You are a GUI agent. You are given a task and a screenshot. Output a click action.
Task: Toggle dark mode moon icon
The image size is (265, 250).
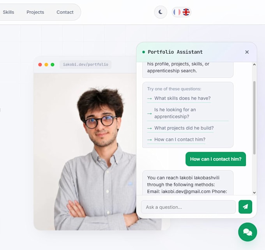click(x=161, y=12)
